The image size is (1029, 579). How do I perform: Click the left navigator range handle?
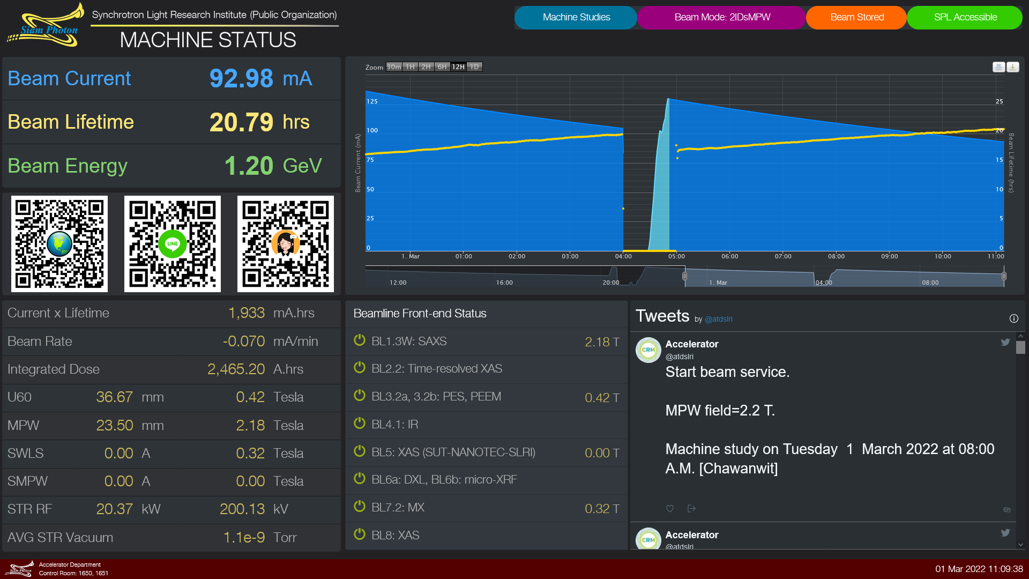click(x=684, y=276)
